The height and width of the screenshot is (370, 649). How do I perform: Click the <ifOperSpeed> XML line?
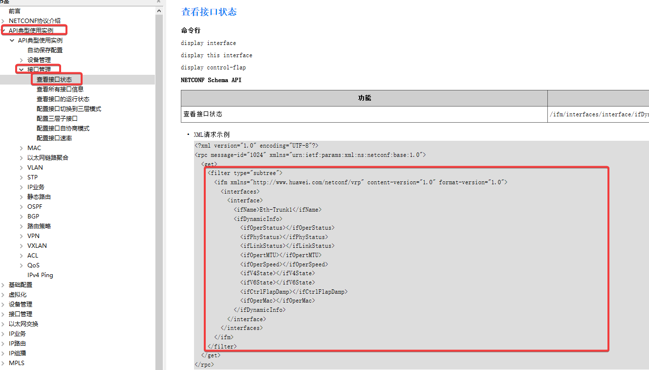click(284, 264)
